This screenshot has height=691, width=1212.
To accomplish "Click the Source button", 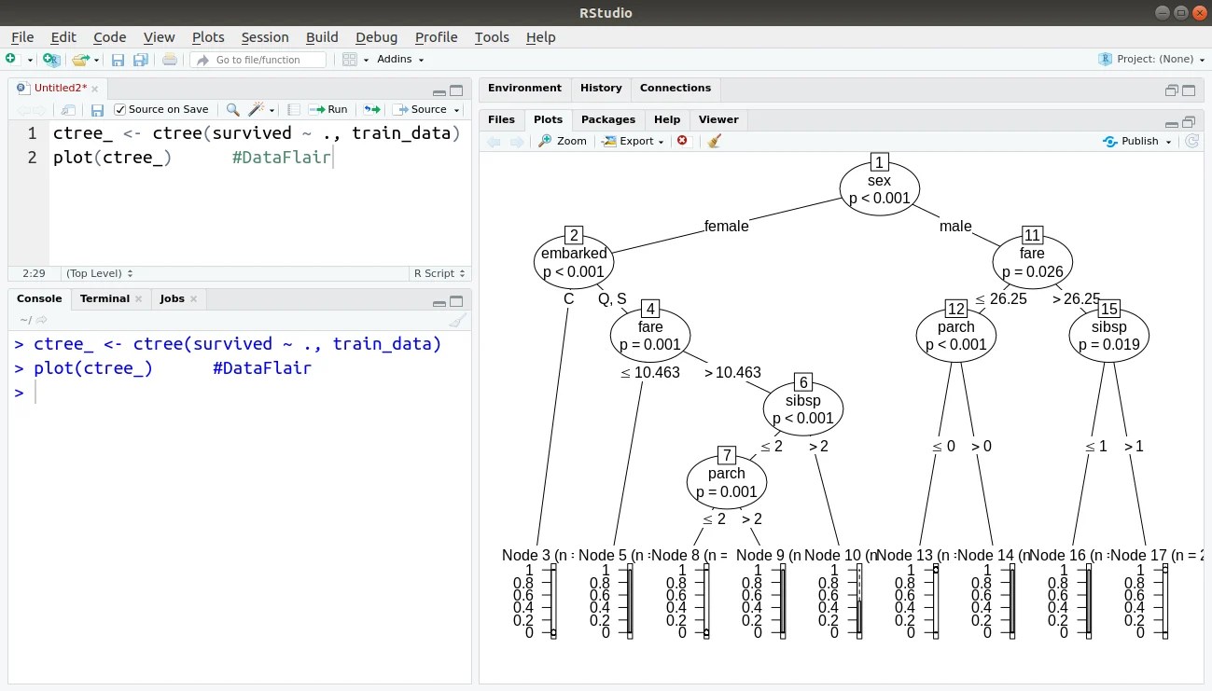I will pyautogui.click(x=422, y=109).
